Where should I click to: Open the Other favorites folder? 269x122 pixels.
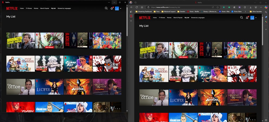[x=256, y=12]
